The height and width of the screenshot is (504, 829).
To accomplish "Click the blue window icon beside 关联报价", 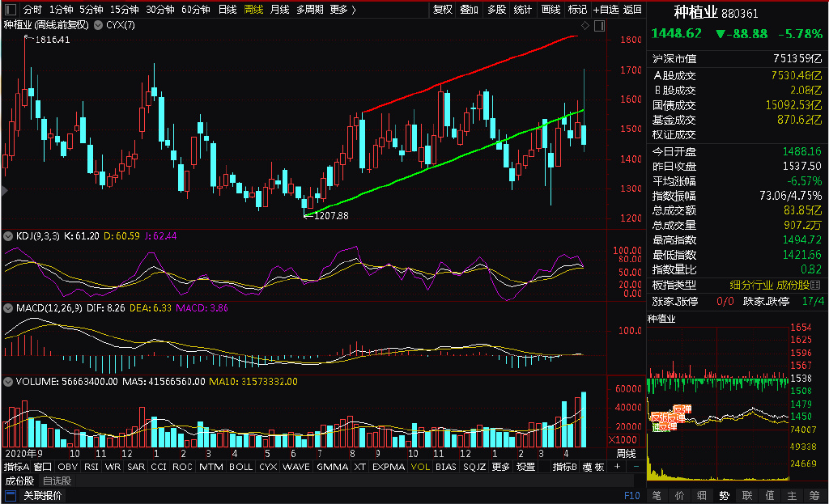I will (x=11, y=496).
